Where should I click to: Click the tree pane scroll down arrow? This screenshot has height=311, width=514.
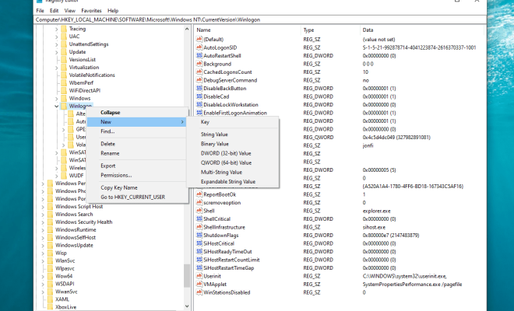[187, 306]
